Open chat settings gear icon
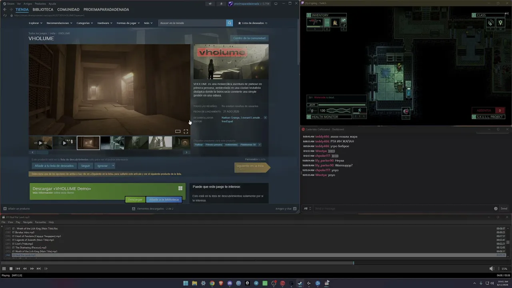This screenshot has width=512, height=288. (496, 208)
